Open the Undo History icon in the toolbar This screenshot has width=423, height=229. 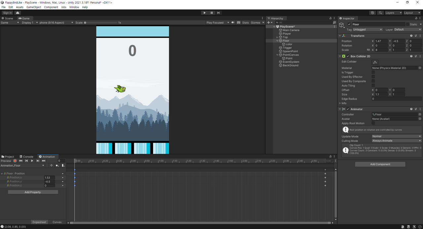(372, 13)
